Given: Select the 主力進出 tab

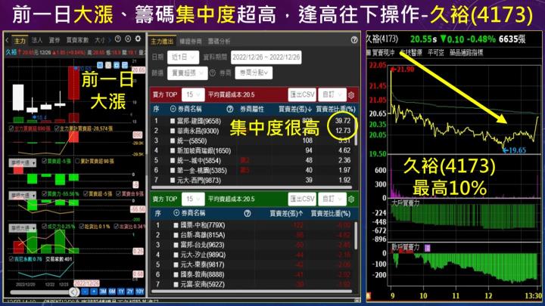Looking at the screenshot, I should (x=162, y=42).
